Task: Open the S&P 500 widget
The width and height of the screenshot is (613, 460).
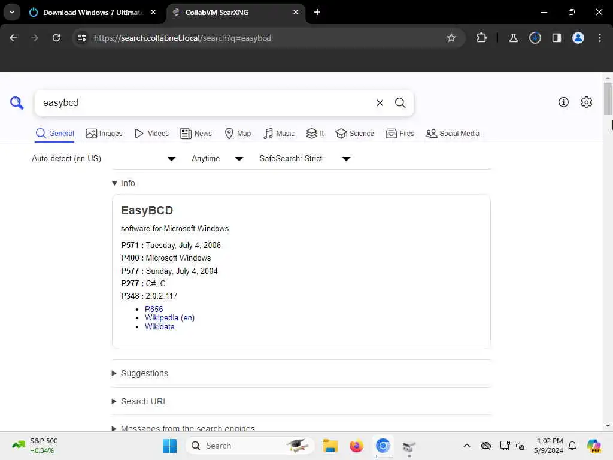Action: [x=35, y=446]
